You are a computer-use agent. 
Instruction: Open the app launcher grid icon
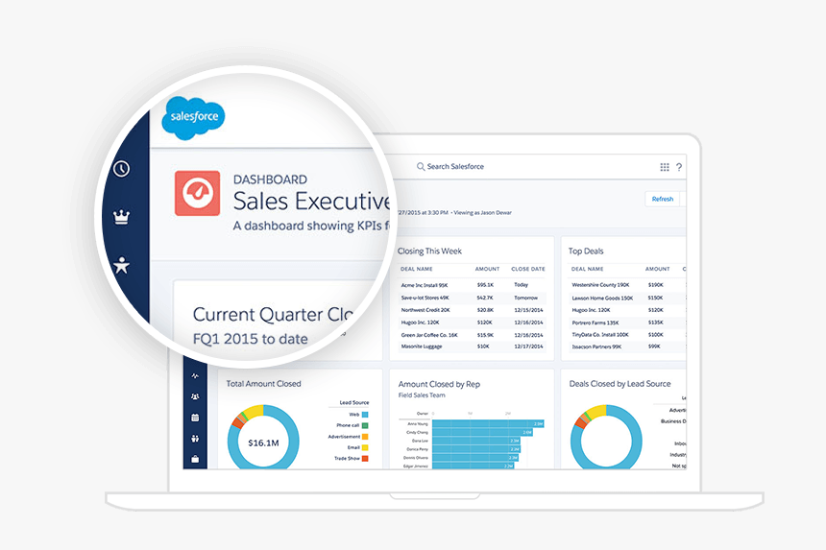click(x=665, y=167)
